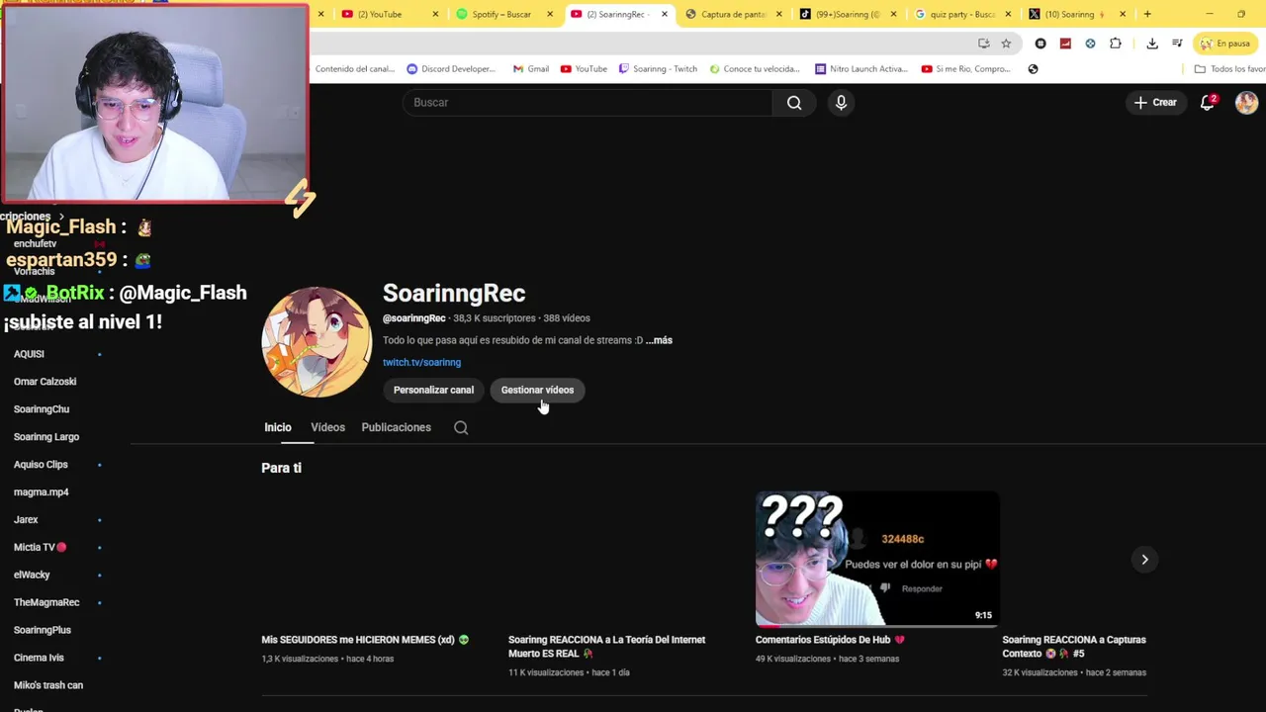
Task: Open Si me Río, Compro bookmark
Action: (966, 69)
